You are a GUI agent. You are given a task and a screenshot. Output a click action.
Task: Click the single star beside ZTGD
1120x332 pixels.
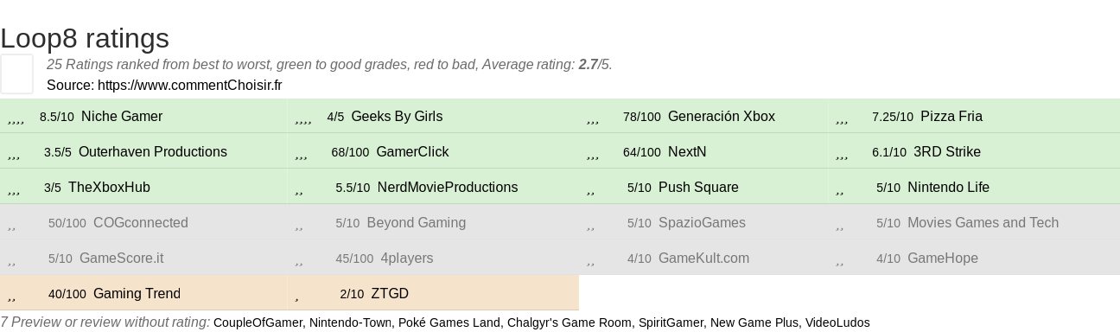tap(297, 296)
